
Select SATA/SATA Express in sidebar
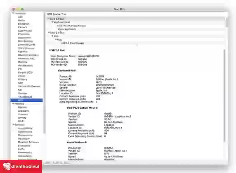click(x=29, y=86)
